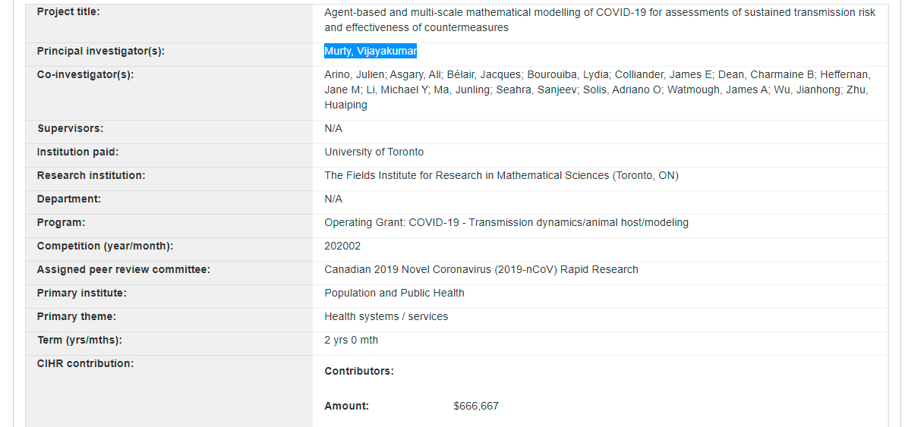Click the Assigned peer review committee label
Image resolution: width=905 pixels, height=427 pixels.
123,269
